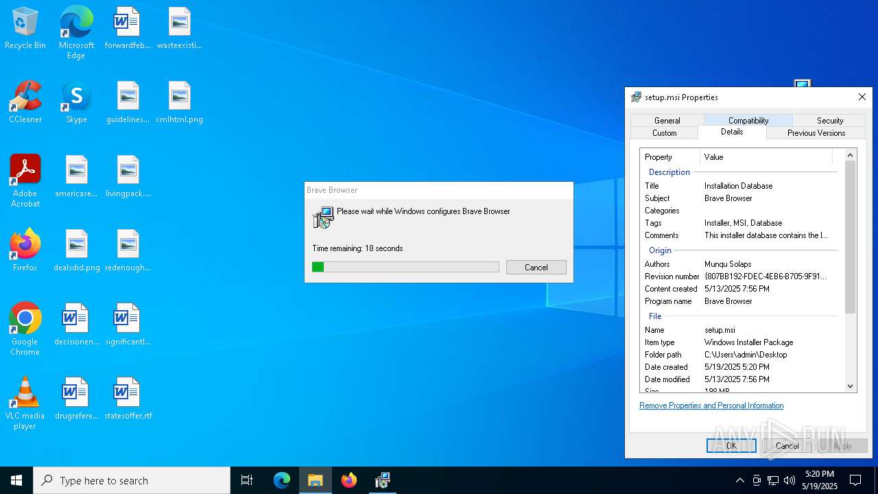This screenshot has height=494, width=878.
Task: Select the livingpack image file icon
Action: pyautogui.click(x=128, y=177)
